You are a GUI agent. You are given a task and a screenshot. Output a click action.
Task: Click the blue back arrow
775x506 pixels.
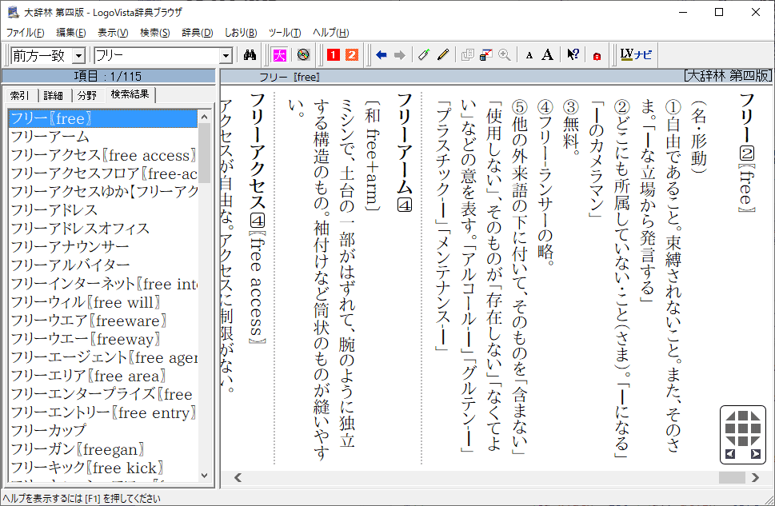click(381, 55)
